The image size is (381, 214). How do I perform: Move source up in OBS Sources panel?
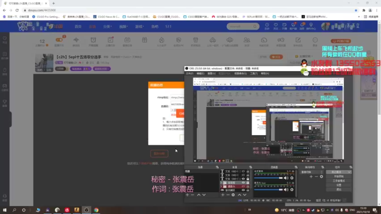240,195
